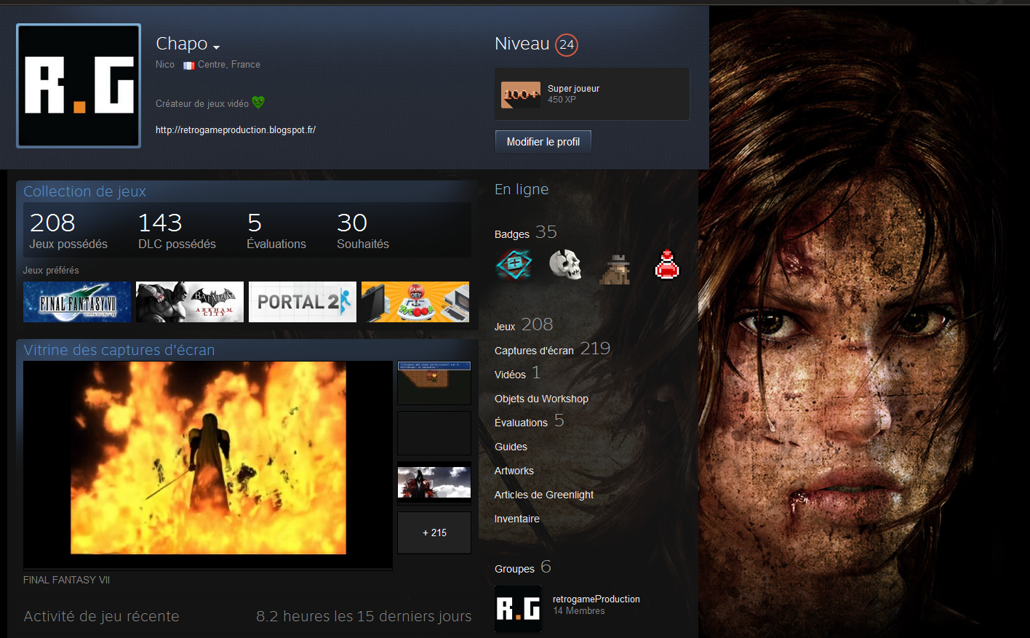1030x638 pixels.
Task: Click the FINAL FANTASY VII caption text
Action: click(x=66, y=580)
